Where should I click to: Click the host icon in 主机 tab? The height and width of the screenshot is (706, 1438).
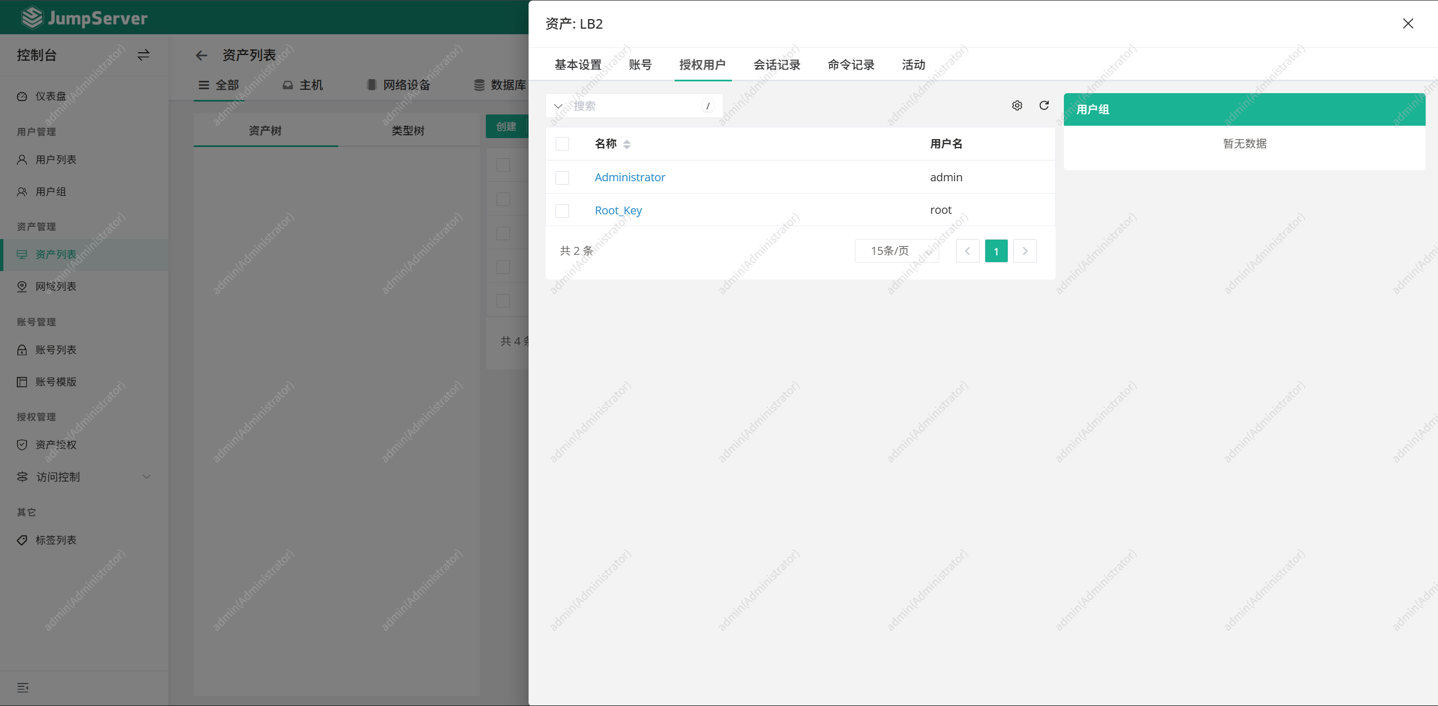click(288, 85)
